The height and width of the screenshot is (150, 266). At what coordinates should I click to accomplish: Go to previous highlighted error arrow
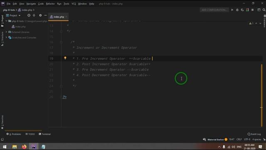click(x=256, y=23)
